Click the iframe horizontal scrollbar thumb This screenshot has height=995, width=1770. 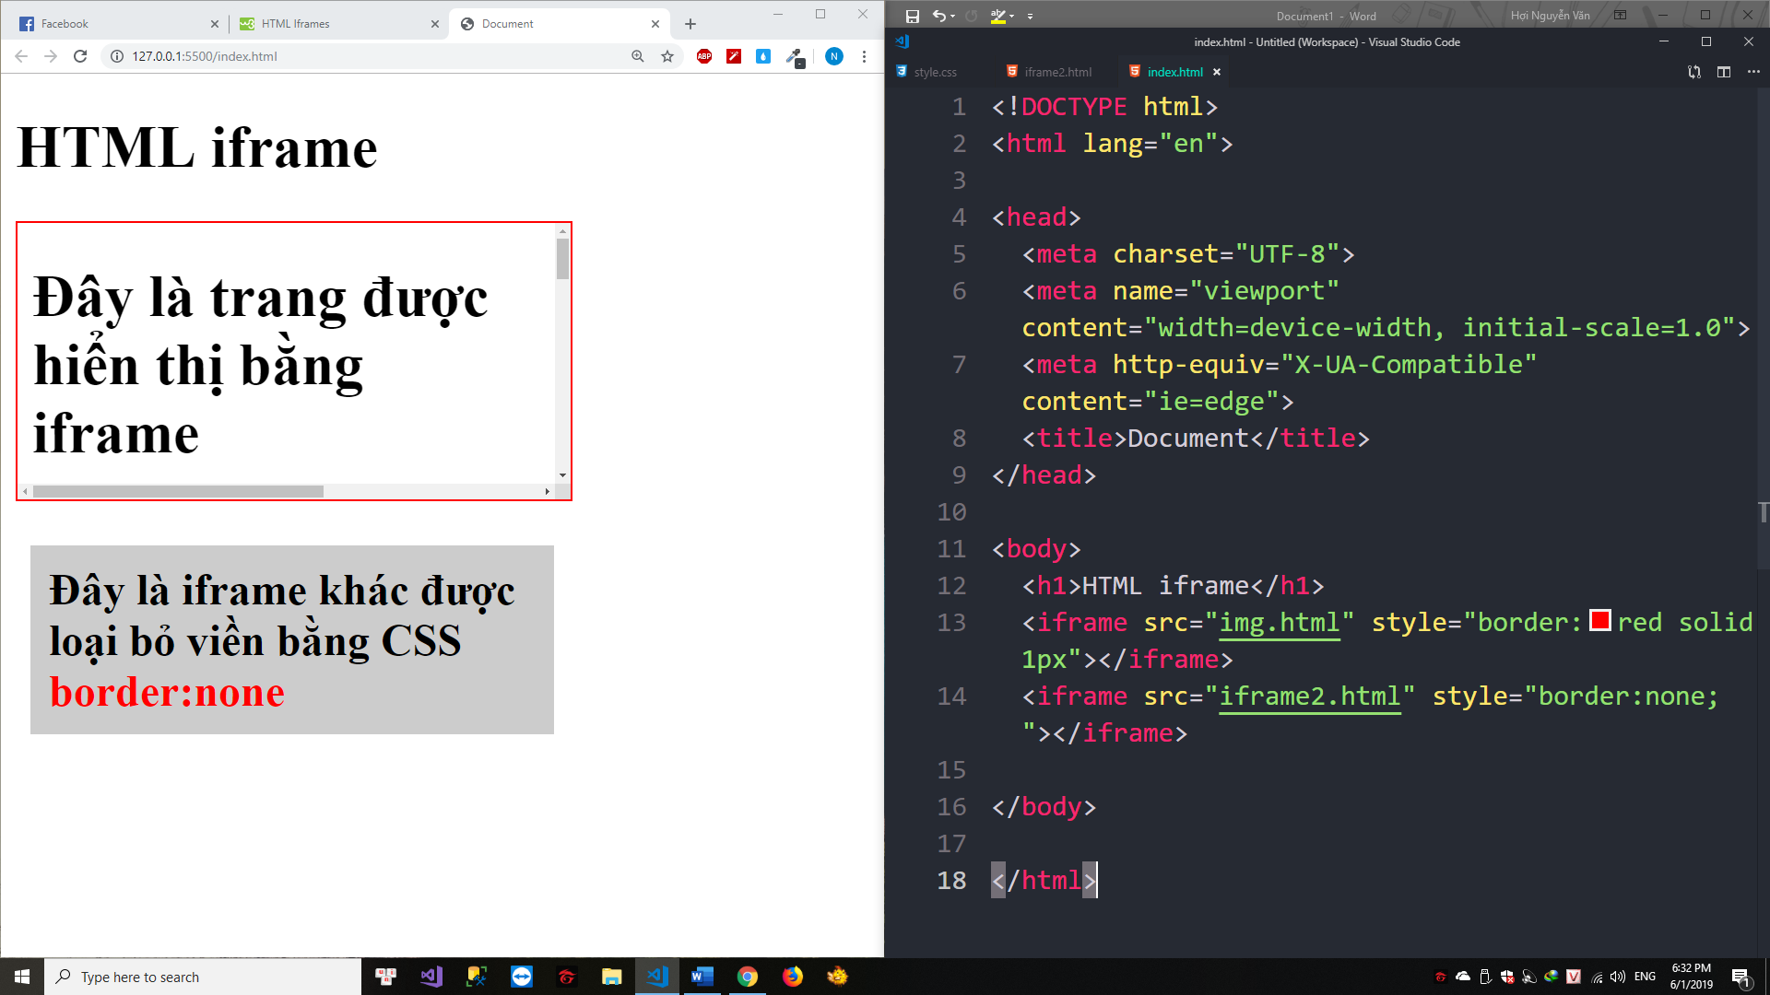coord(178,491)
